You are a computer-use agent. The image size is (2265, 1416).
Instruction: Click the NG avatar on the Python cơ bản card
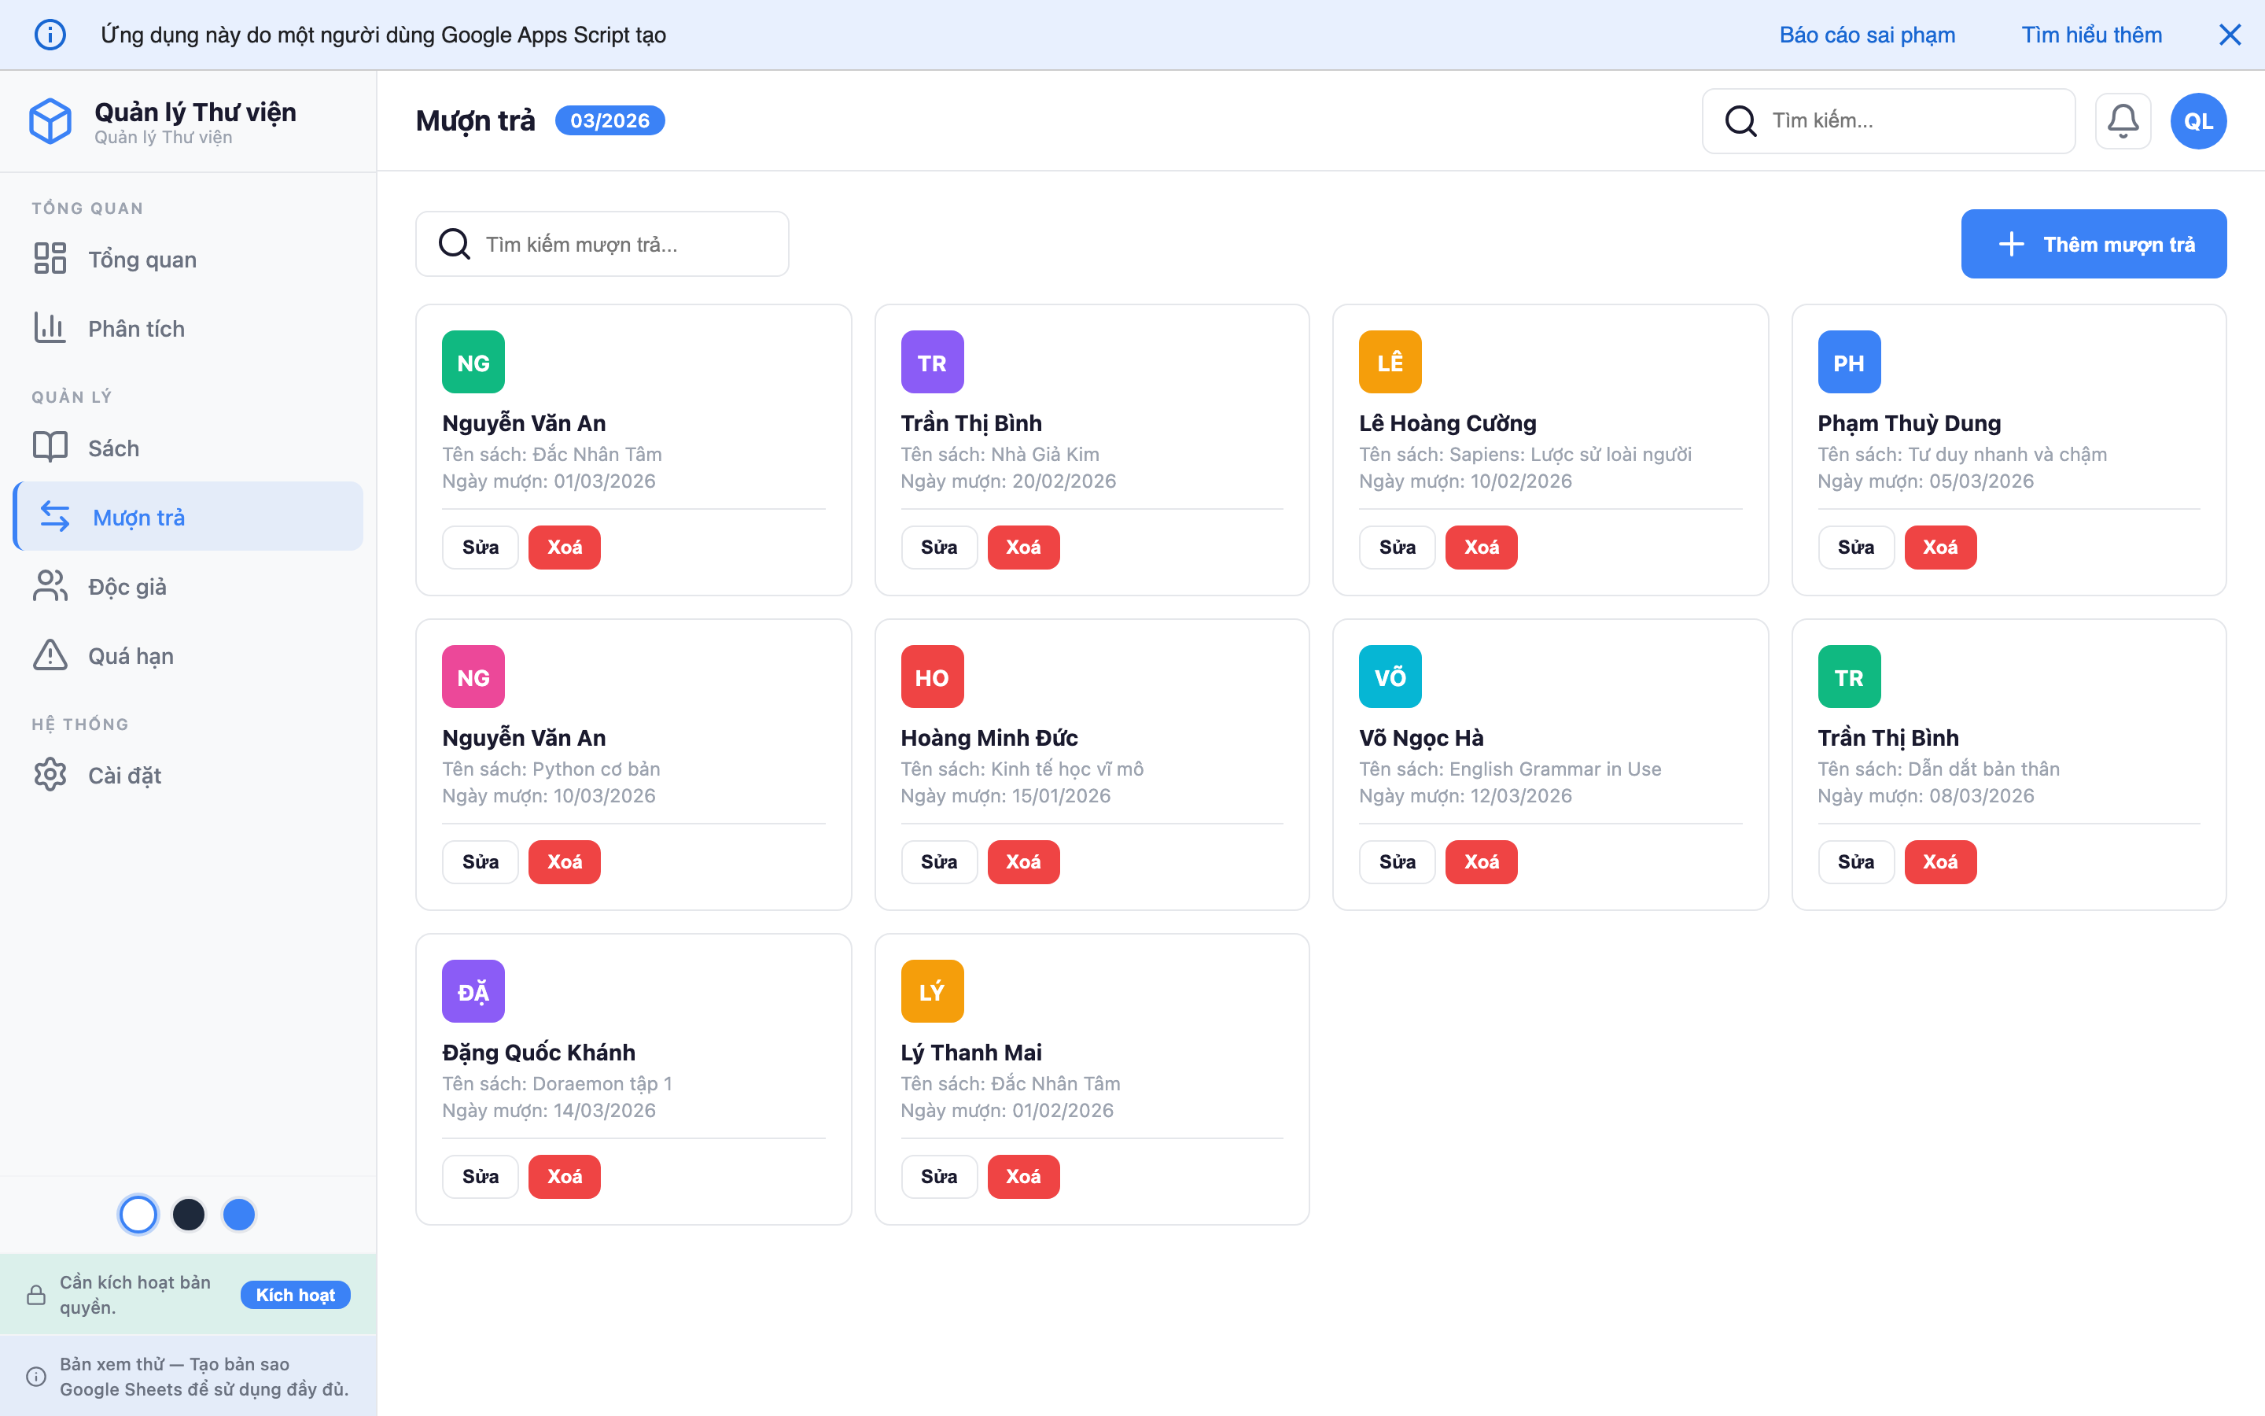pyautogui.click(x=473, y=677)
